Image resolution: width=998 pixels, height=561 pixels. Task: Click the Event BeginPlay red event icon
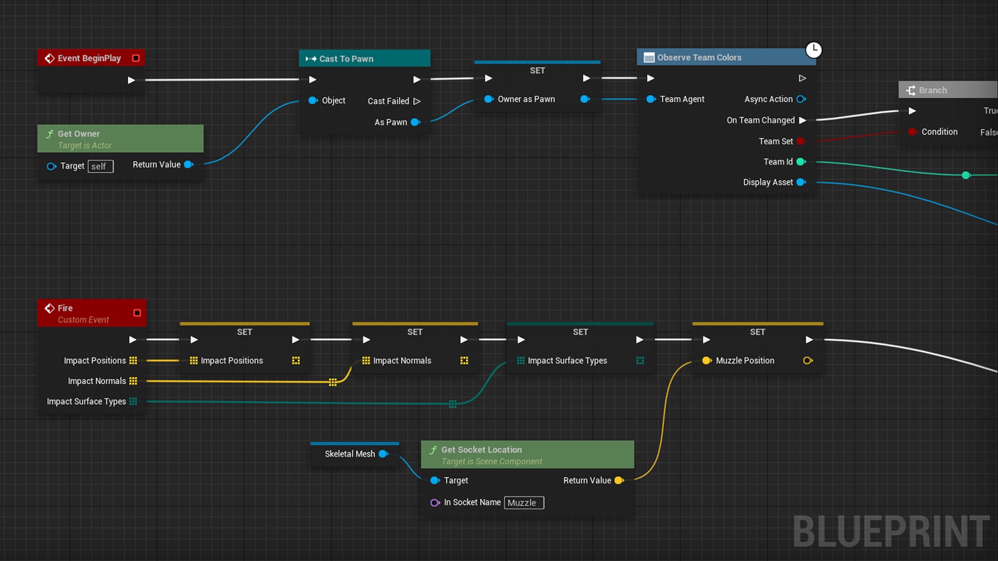pos(50,58)
